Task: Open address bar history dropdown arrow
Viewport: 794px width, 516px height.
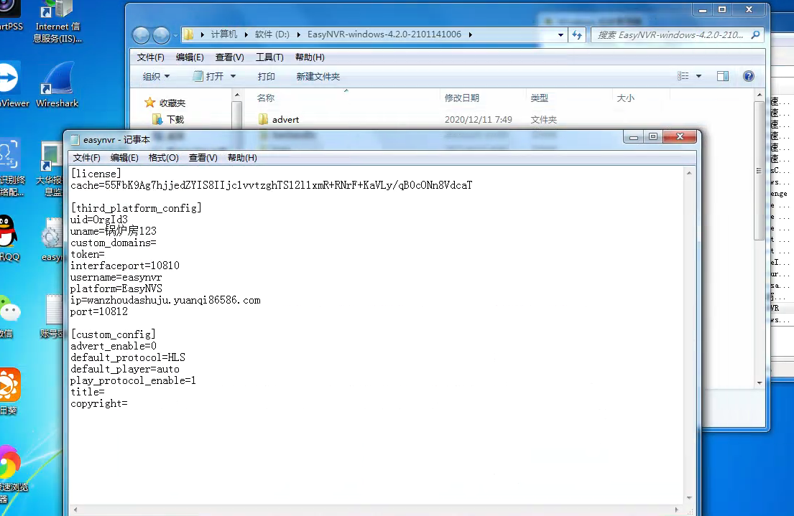Action: coord(560,35)
